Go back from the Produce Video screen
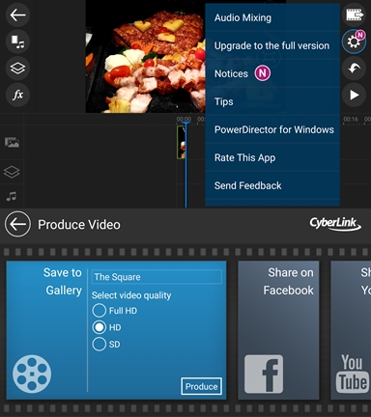The height and width of the screenshot is (417, 371). (17, 224)
